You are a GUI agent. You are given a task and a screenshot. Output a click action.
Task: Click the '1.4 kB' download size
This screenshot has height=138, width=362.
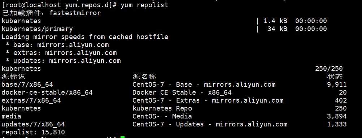(275, 21)
